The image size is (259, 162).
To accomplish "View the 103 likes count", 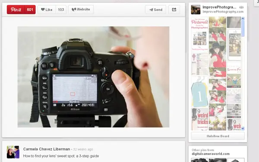I will coord(61,9).
